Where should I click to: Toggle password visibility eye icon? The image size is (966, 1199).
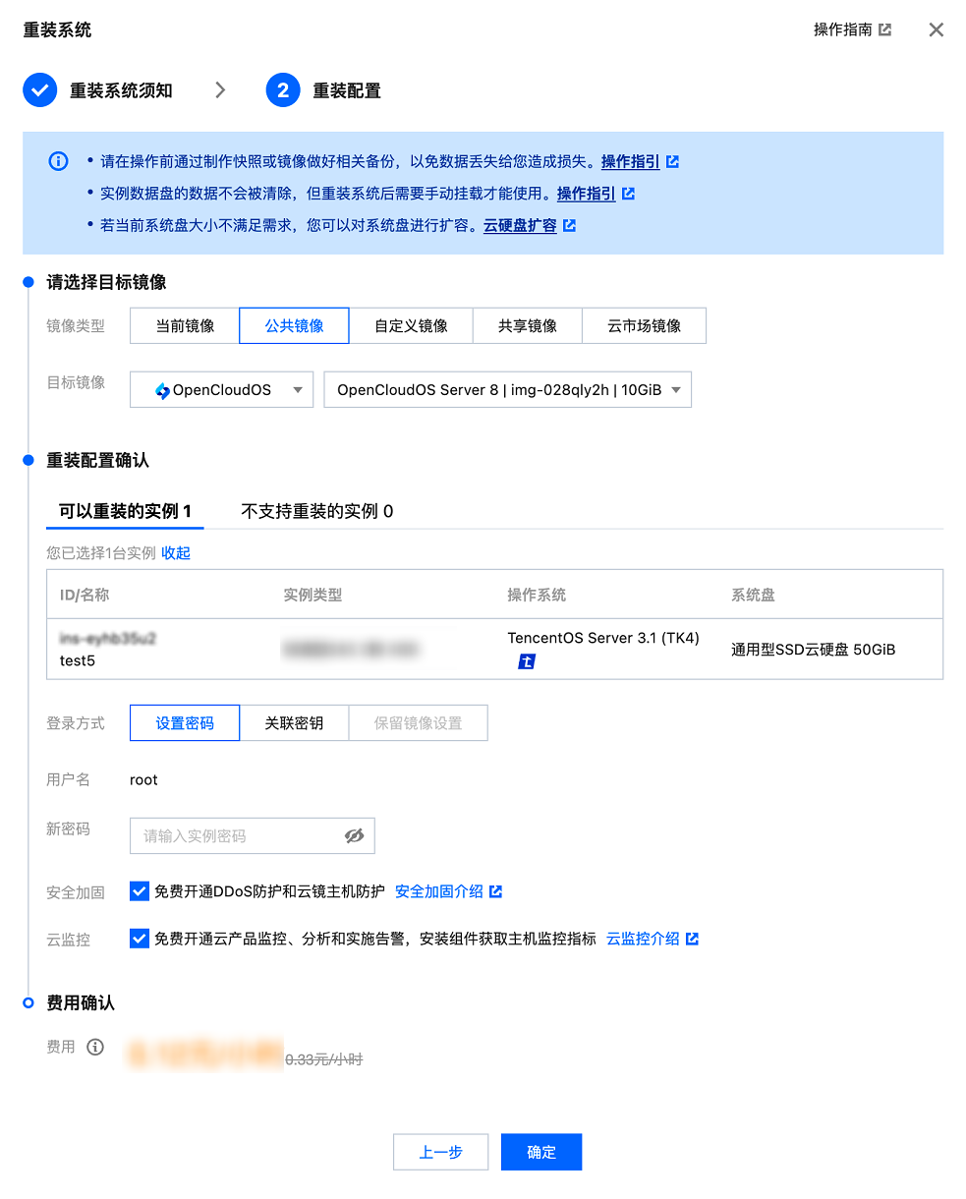point(354,835)
